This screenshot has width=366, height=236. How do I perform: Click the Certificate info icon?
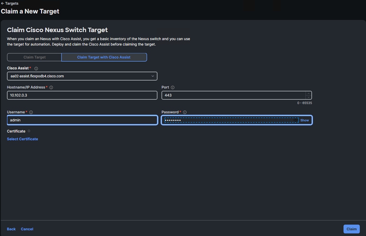tap(29, 131)
